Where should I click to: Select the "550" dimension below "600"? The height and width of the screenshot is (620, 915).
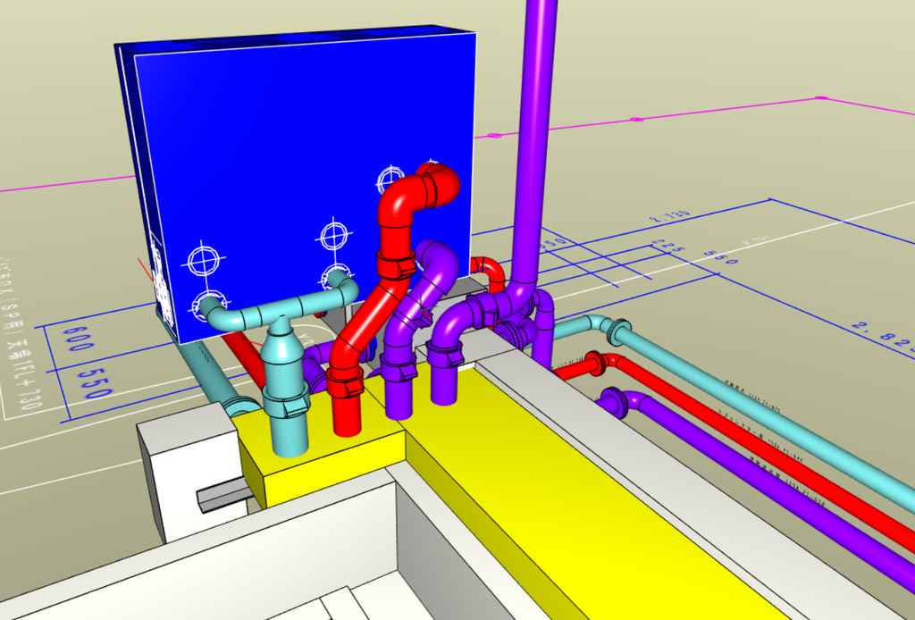click(x=95, y=384)
